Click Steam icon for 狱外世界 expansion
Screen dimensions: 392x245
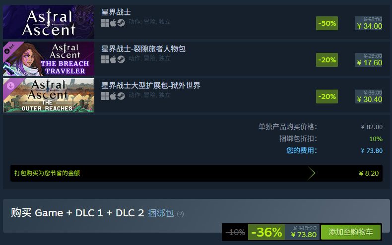pyautogui.click(x=121, y=97)
